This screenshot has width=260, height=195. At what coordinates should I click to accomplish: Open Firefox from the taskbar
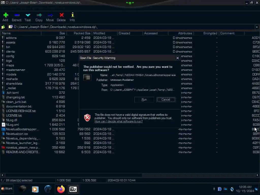pyautogui.click(x=61, y=189)
